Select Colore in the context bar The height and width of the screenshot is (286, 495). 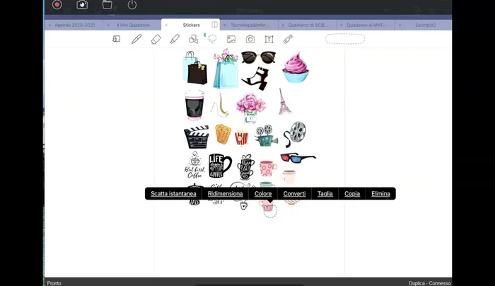[263, 194]
